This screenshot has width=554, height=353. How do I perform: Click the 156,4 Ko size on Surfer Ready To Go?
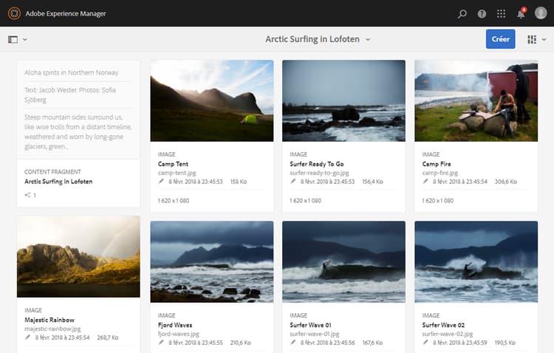point(372,182)
